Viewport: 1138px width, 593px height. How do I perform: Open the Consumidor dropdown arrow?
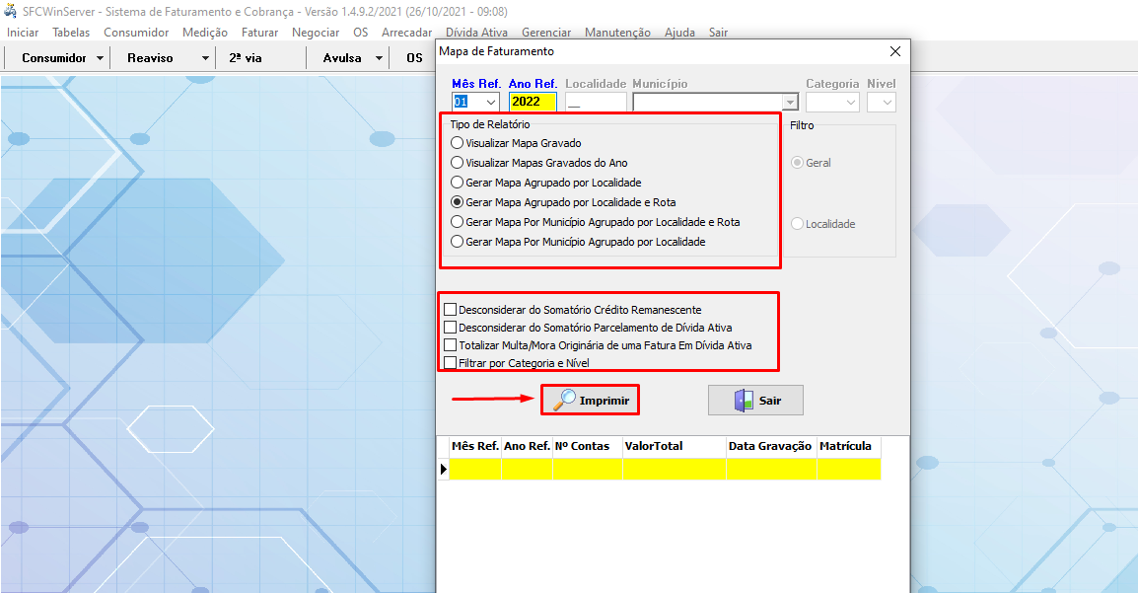coord(101,57)
